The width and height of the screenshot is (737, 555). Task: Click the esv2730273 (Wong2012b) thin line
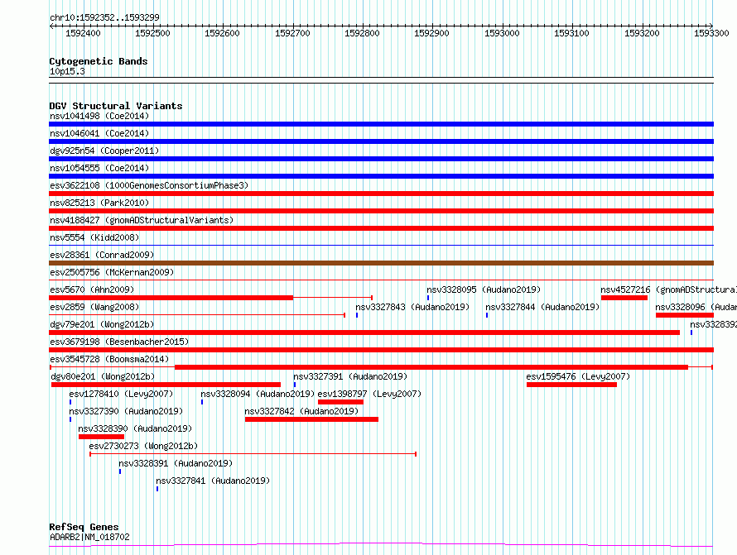coord(253,454)
